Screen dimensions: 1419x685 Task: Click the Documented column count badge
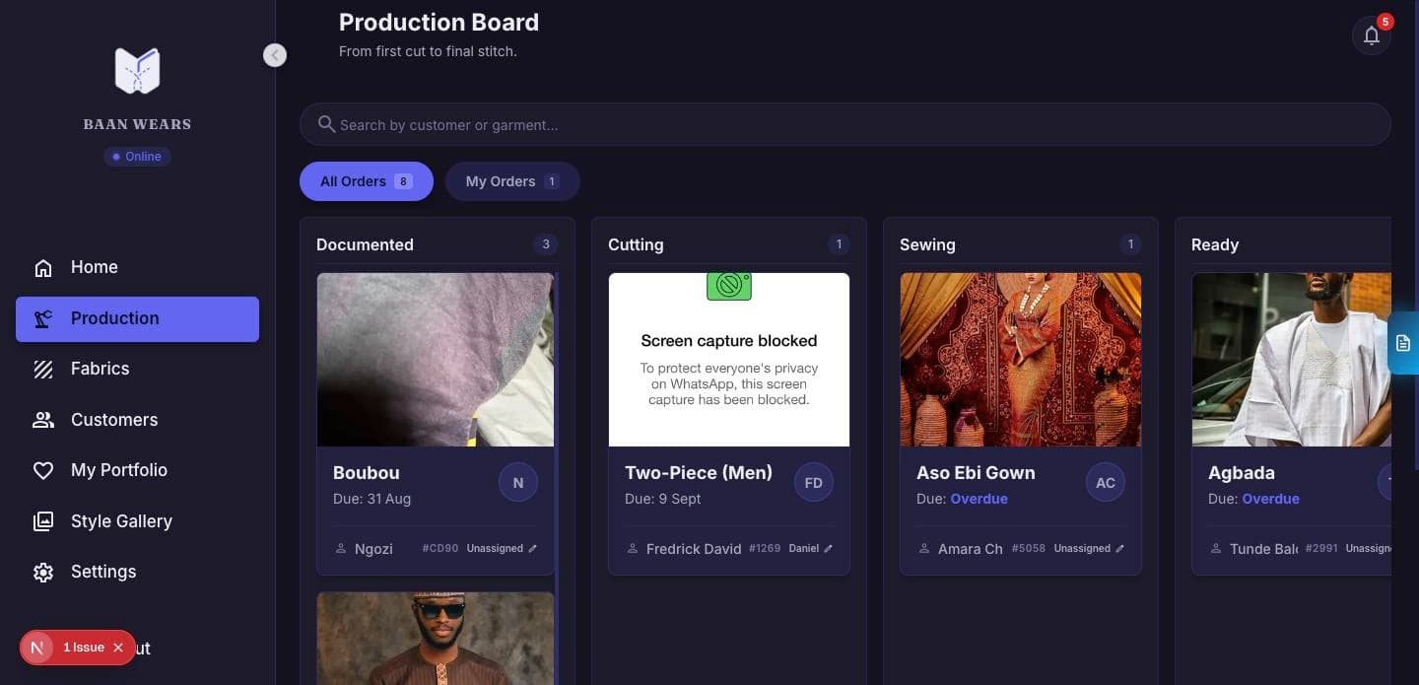[x=545, y=244]
